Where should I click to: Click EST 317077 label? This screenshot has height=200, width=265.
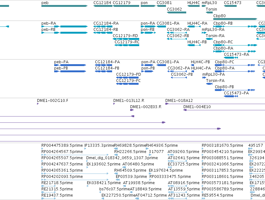(x=156, y=151)
